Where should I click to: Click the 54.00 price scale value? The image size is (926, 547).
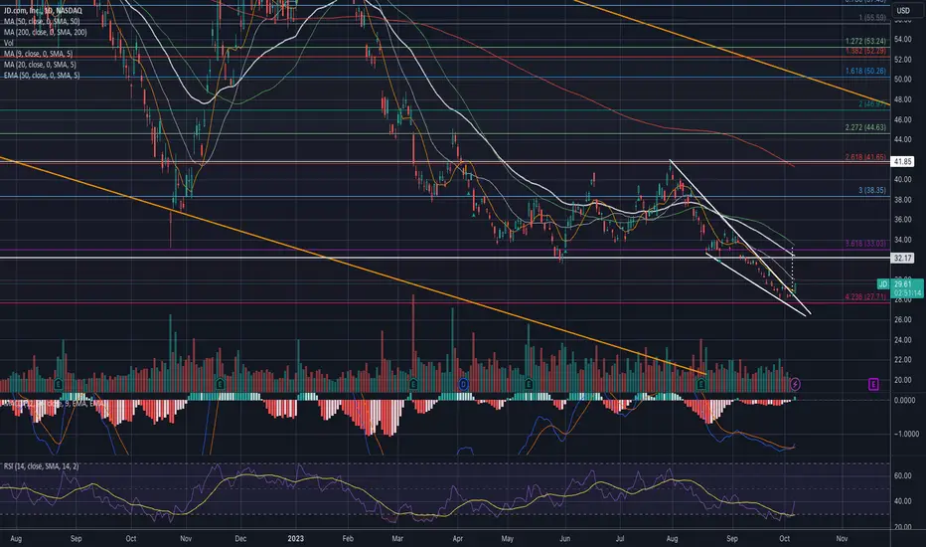point(902,40)
